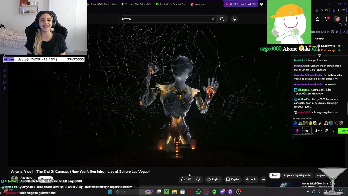This screenshot has width=348, height=196.
Task: Click the YouTube search magnifier button
Action: [x=222, y=19]
